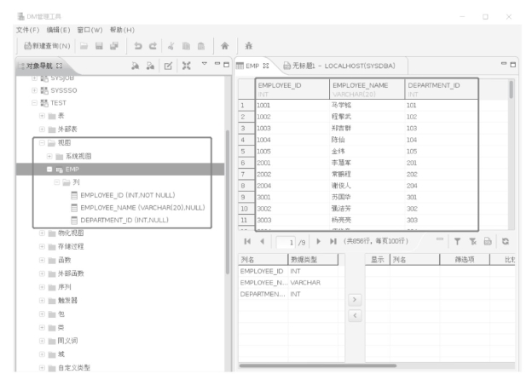Click the object navigator vertical scrollbar
Screen dimensions: 532x374
[x=228, y=202]
